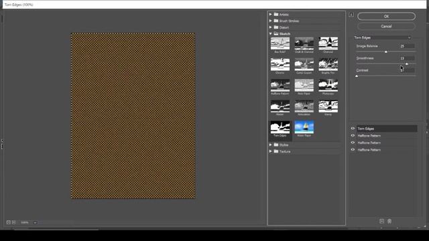The width and height of the screenshot is (429, 241).
Task: Click OK to apply filters
Action: click(x=386, y=16)
